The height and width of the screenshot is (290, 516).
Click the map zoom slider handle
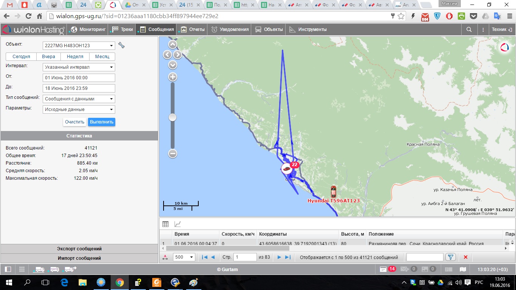point(173,117)
